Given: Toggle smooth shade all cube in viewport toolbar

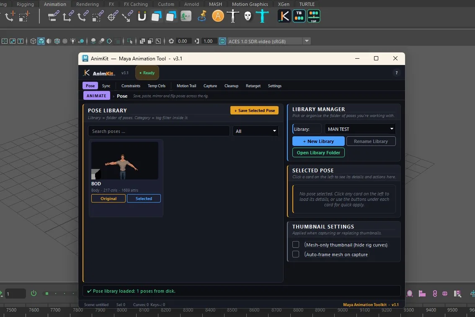Looking at the screenshot, I should [x=41, y=41].
